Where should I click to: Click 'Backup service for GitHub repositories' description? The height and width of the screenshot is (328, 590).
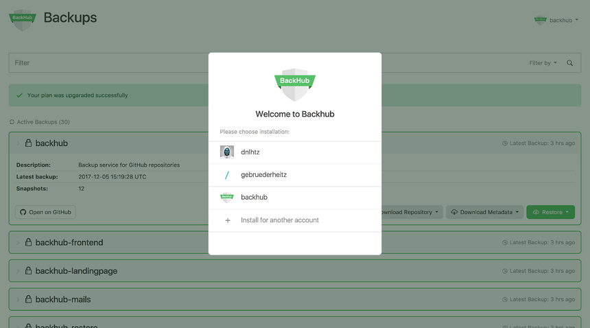pos(129,165)
